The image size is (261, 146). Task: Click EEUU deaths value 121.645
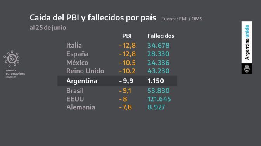click(159, 99)
